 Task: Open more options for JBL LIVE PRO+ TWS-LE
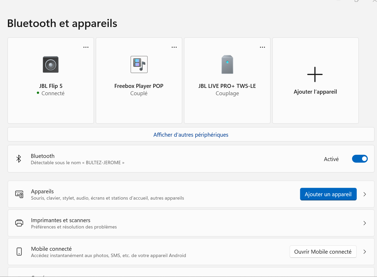262,47
